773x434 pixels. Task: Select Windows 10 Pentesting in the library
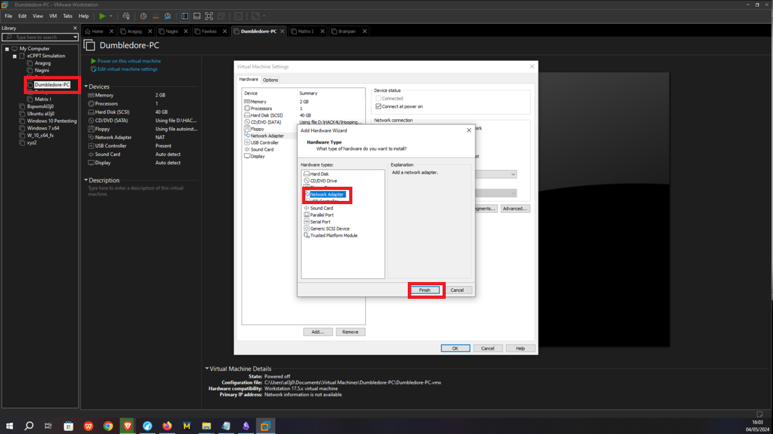pyautogui.click(x=52, y=120)
